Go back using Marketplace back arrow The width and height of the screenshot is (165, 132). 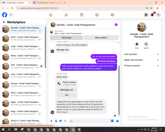4,22
